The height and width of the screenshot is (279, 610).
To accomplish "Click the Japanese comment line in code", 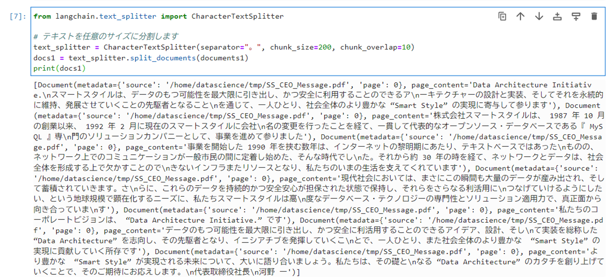I will click(x=106, y=36).
